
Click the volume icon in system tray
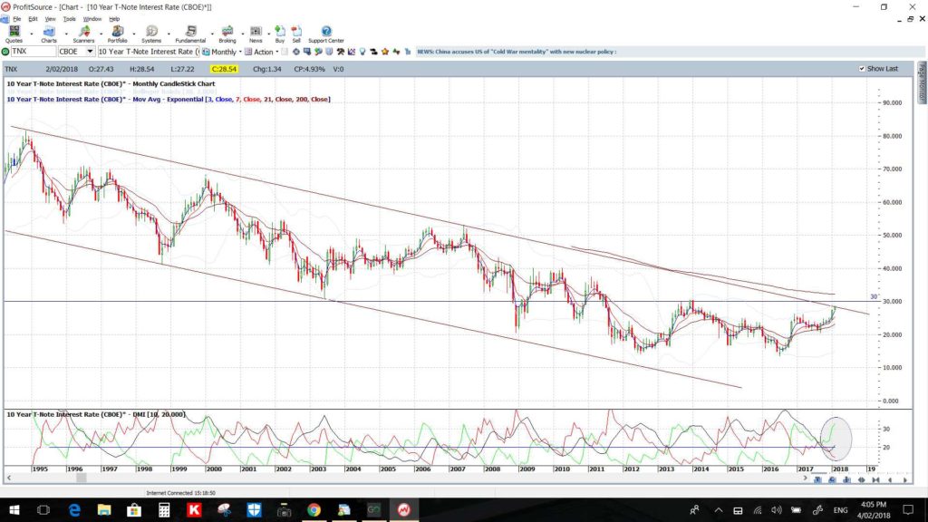click(x=777, y=510)
